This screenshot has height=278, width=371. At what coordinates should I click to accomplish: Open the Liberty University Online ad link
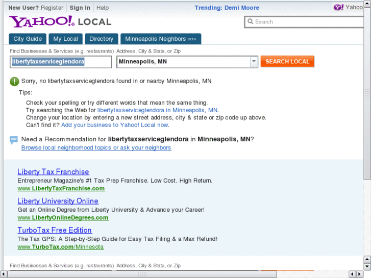[x=58, y=201]
